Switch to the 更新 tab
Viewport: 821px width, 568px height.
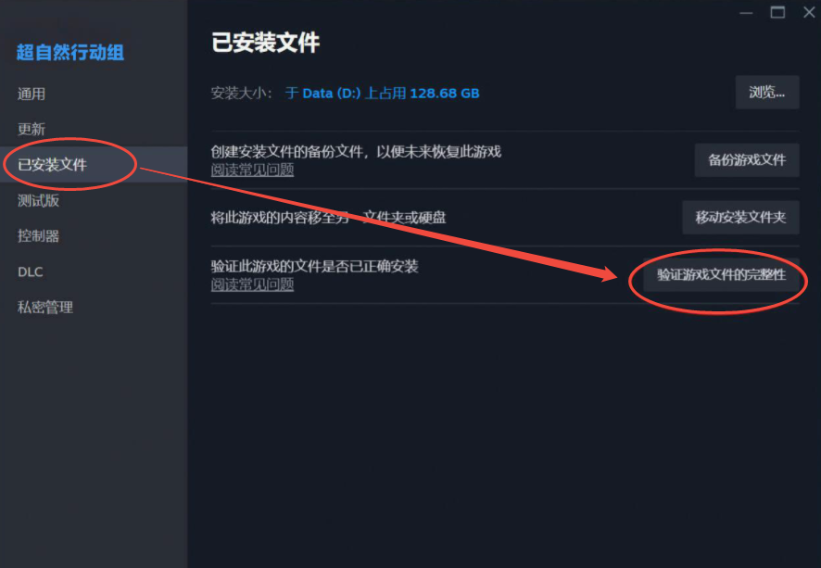[x=32, y=129]
